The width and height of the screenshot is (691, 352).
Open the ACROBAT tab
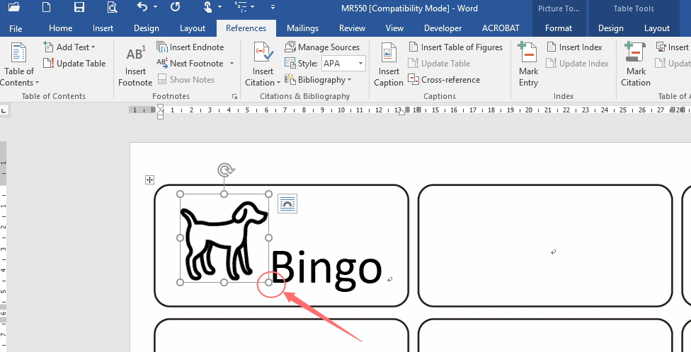coord(500,28)
